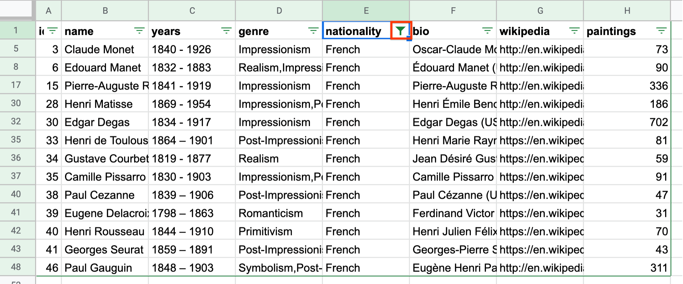Viewport: 683px width, 284px height.
Task: Click Paul Gauguin's wikipedia link cell
Action: point(540,267)
